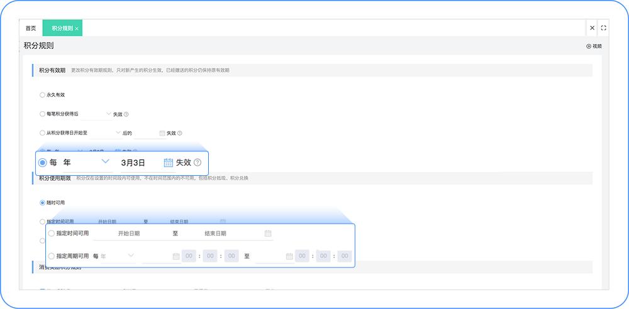Select the 每笔积分获得后 radio option
Screen dimensions: 629x309
click(x=42, y=114)
